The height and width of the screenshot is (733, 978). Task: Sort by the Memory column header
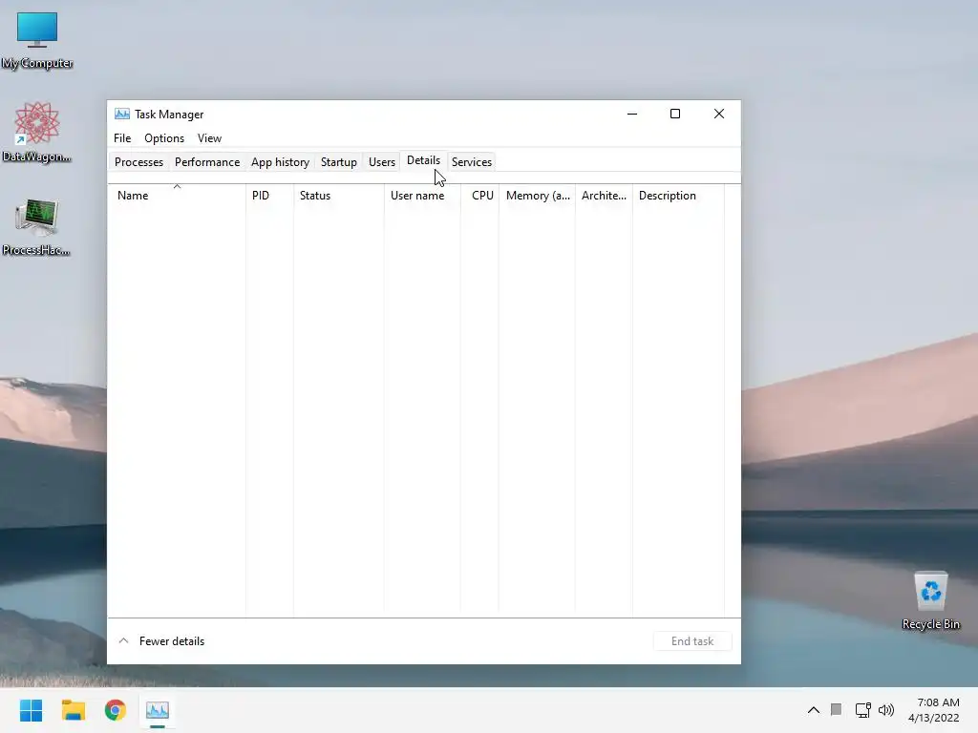pyautogui.click(x=537, y=196)
